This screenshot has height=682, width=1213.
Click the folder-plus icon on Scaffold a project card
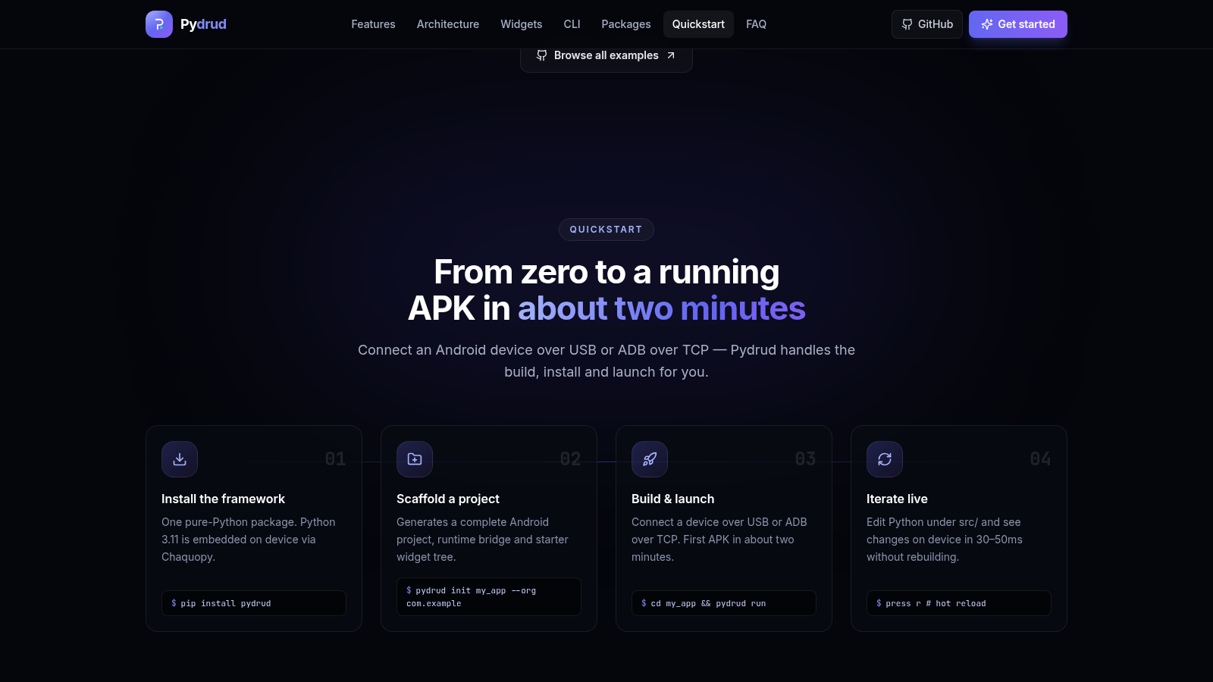point(415,459)
